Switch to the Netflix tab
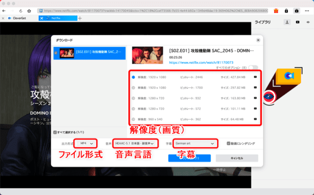Image resolution: width=314 pixels, height=195 pixels. (x=58, y=18)
